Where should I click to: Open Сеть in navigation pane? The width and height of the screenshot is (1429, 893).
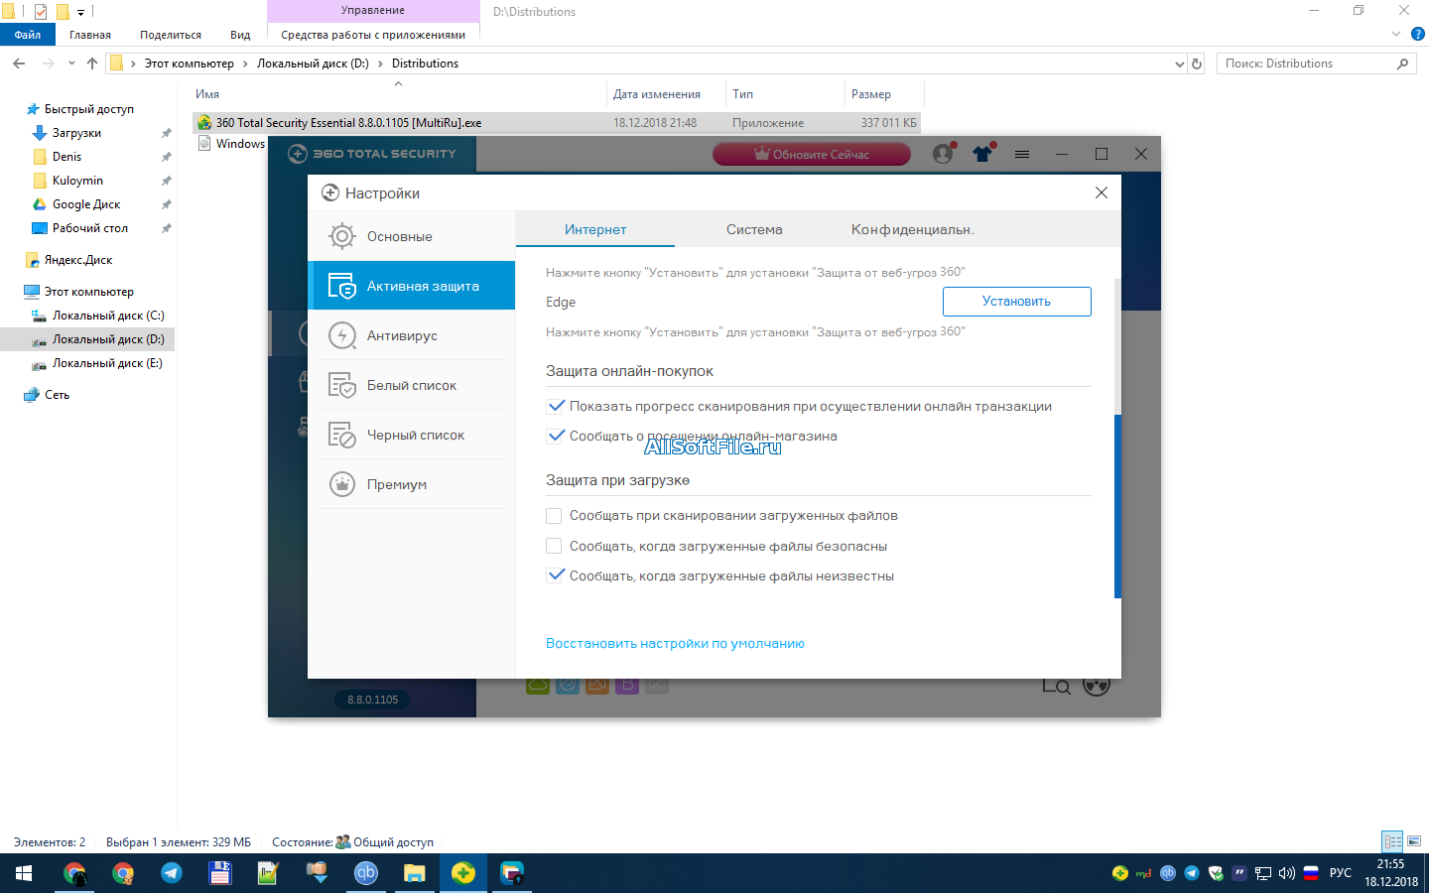pyautogui.click(x=57, y=395)
